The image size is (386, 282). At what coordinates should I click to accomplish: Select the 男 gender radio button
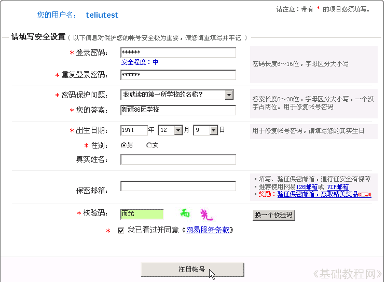pos(123,145)
